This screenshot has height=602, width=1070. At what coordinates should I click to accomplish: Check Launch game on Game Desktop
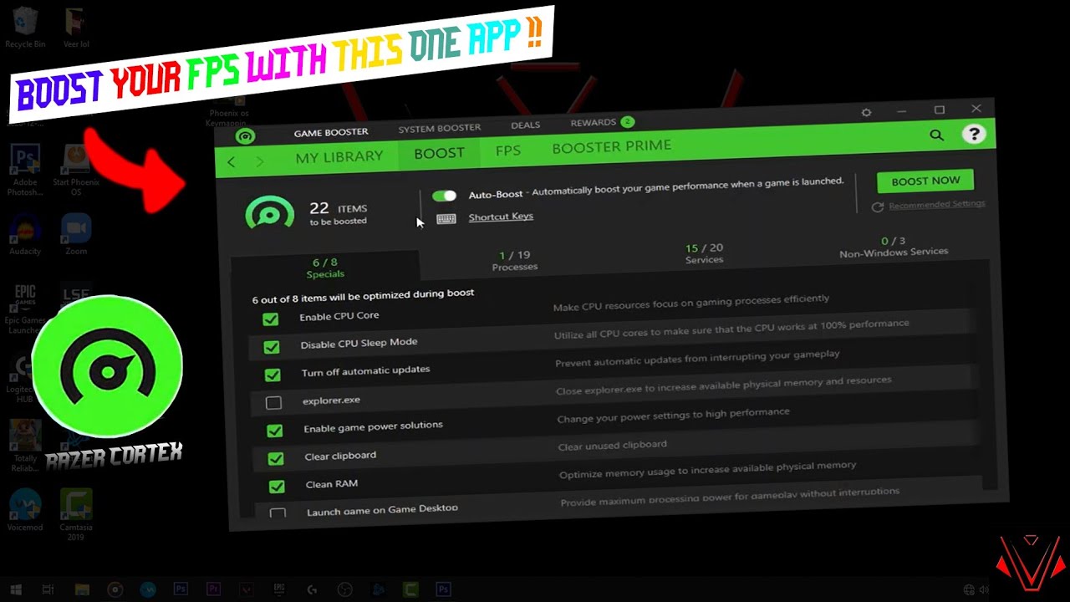(278, 512)
